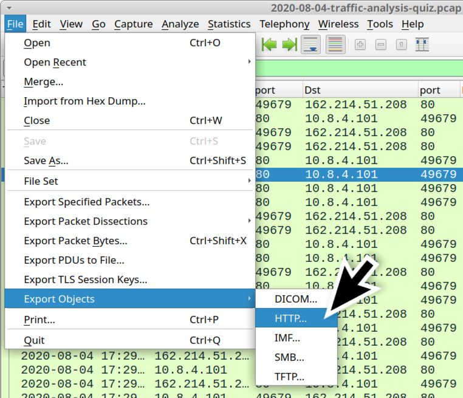Select SMB... export objects option

point(296,357)
